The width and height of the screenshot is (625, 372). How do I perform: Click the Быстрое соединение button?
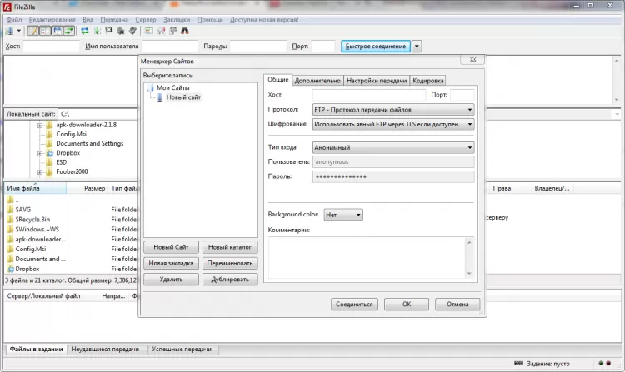point(376,46)
